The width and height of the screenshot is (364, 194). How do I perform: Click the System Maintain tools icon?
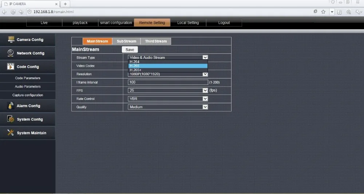coord(11,133)
